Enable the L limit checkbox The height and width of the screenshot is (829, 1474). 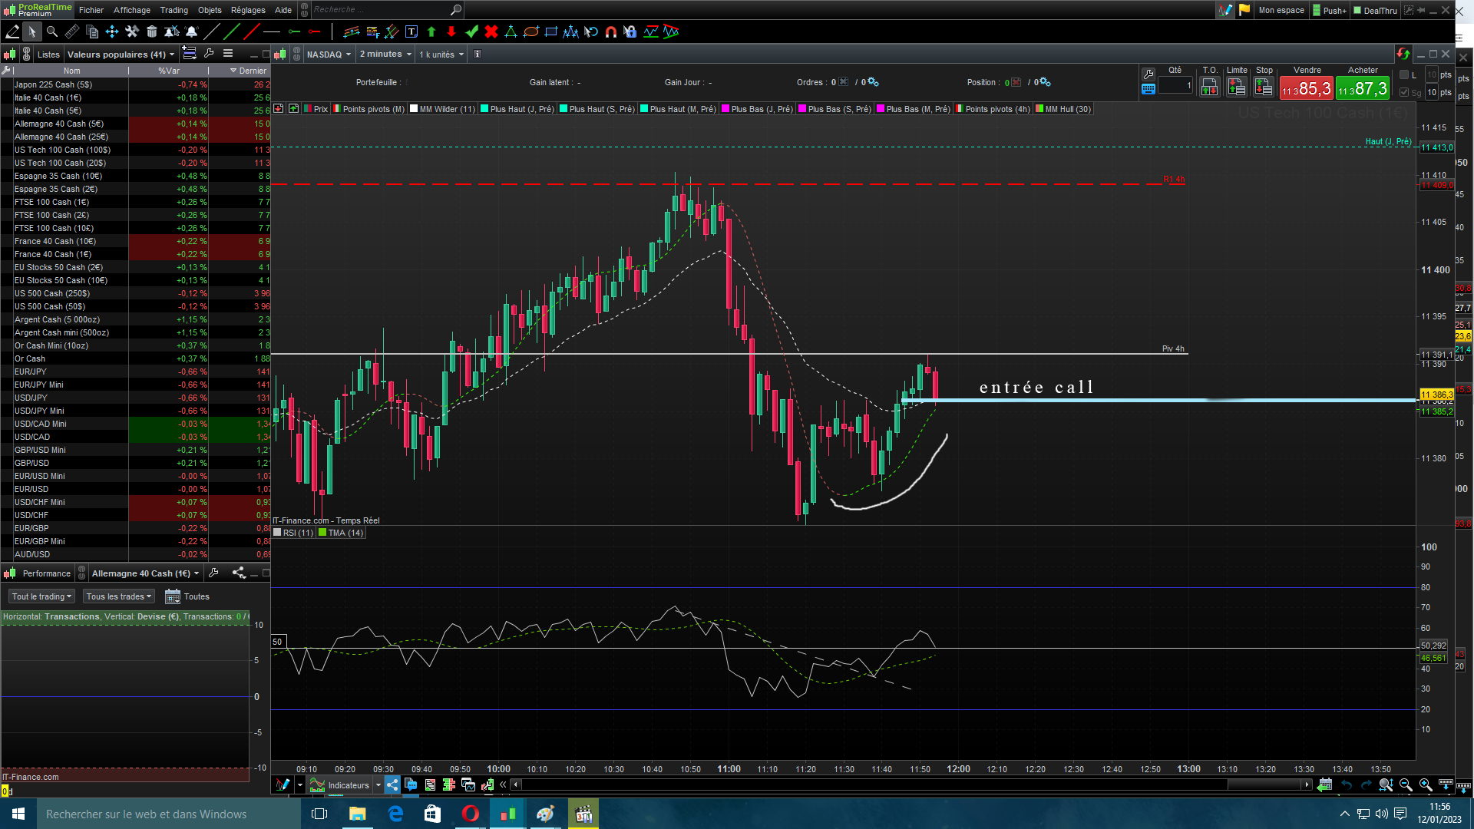tap(1404, 74)
